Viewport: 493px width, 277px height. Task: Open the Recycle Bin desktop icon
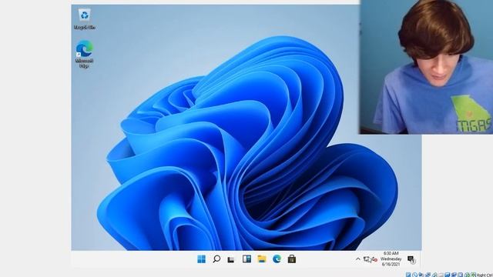pos(84,19)
